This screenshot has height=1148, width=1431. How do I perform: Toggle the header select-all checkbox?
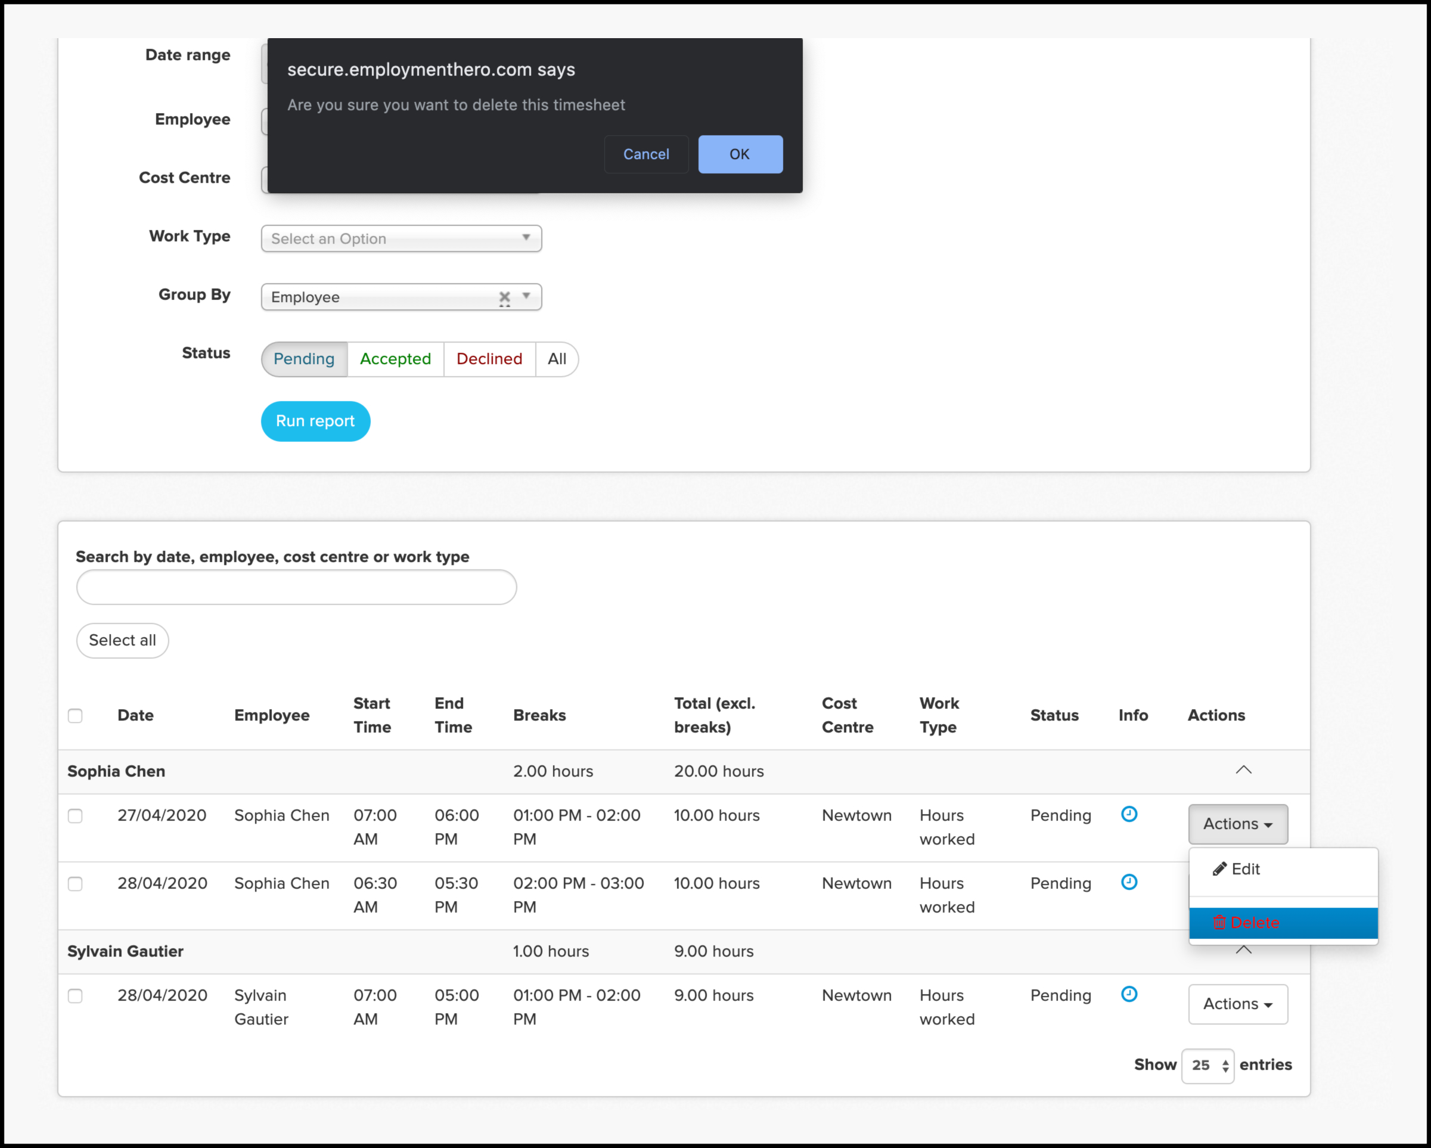coord(75,715)
